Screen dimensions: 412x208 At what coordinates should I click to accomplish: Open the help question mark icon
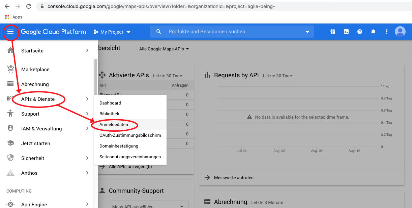360,32
